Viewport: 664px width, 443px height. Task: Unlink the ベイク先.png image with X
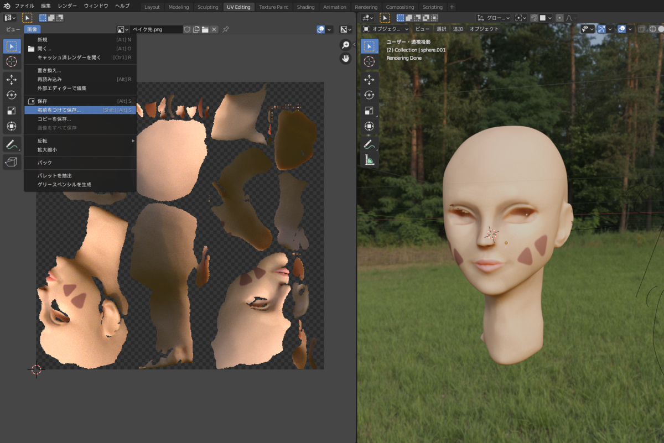(x=214, y=29)
